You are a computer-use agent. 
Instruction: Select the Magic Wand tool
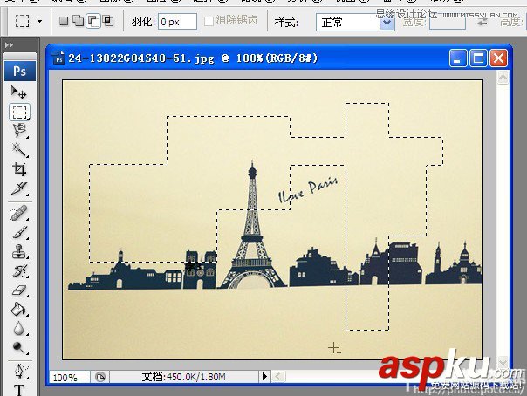click(x=19, y=150)
